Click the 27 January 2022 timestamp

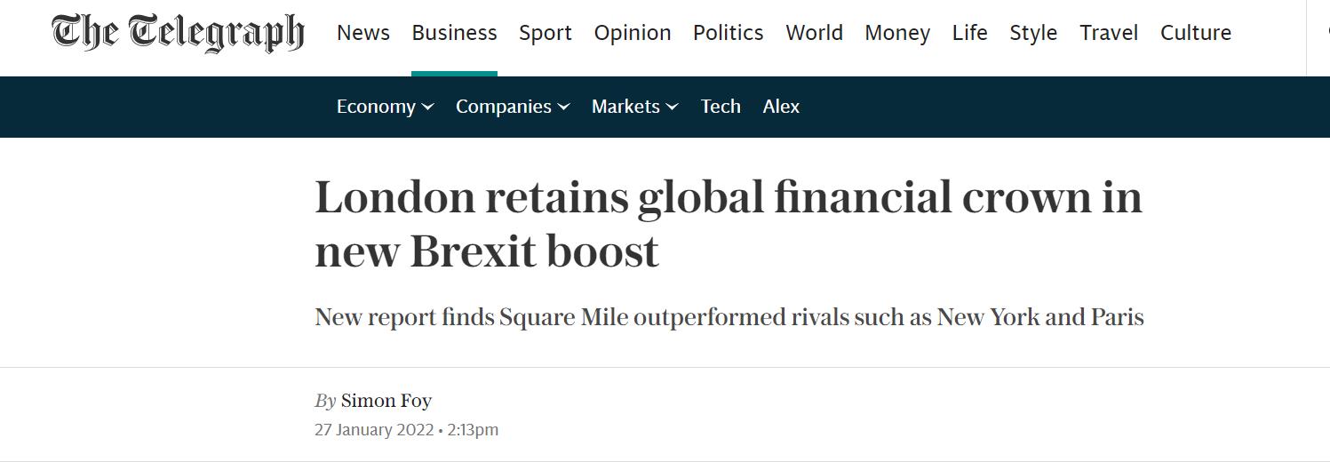pyautogui.click(x=376, y=430)
